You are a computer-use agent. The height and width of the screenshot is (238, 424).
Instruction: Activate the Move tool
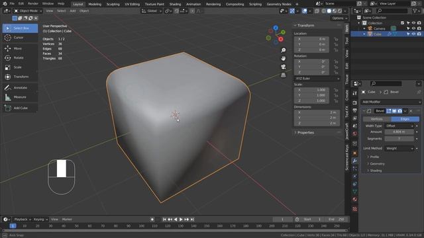click(20, 48)
